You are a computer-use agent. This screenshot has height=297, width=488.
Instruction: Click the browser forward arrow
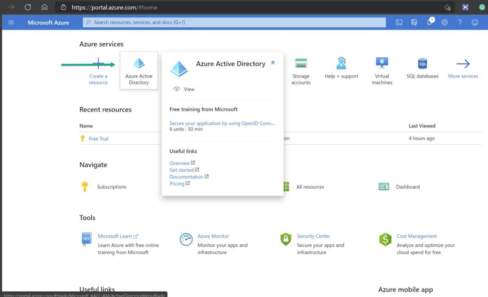coord(11,7)
